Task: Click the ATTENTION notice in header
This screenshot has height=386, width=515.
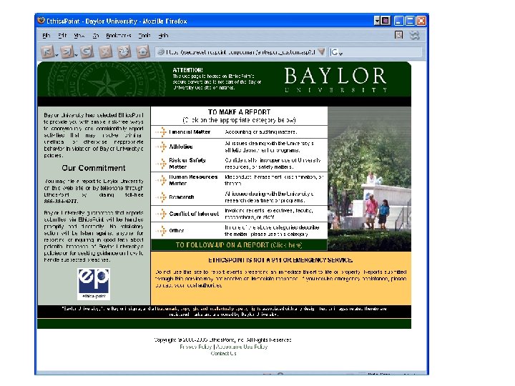Action: pos(217,79)
